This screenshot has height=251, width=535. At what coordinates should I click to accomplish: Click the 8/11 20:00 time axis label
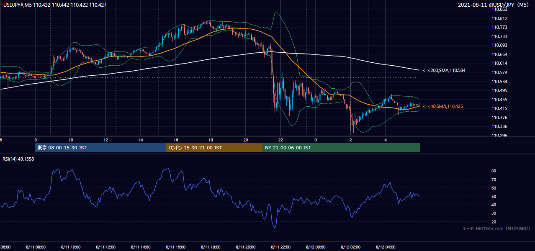point(245,247)
